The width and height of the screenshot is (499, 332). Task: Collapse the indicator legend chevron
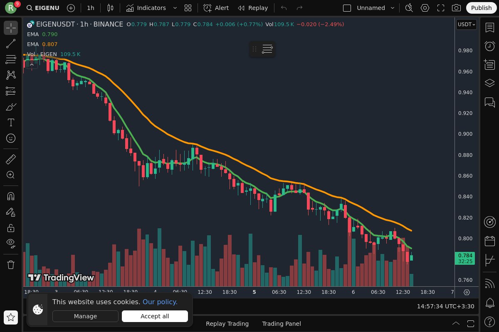(x=32, y=64)
